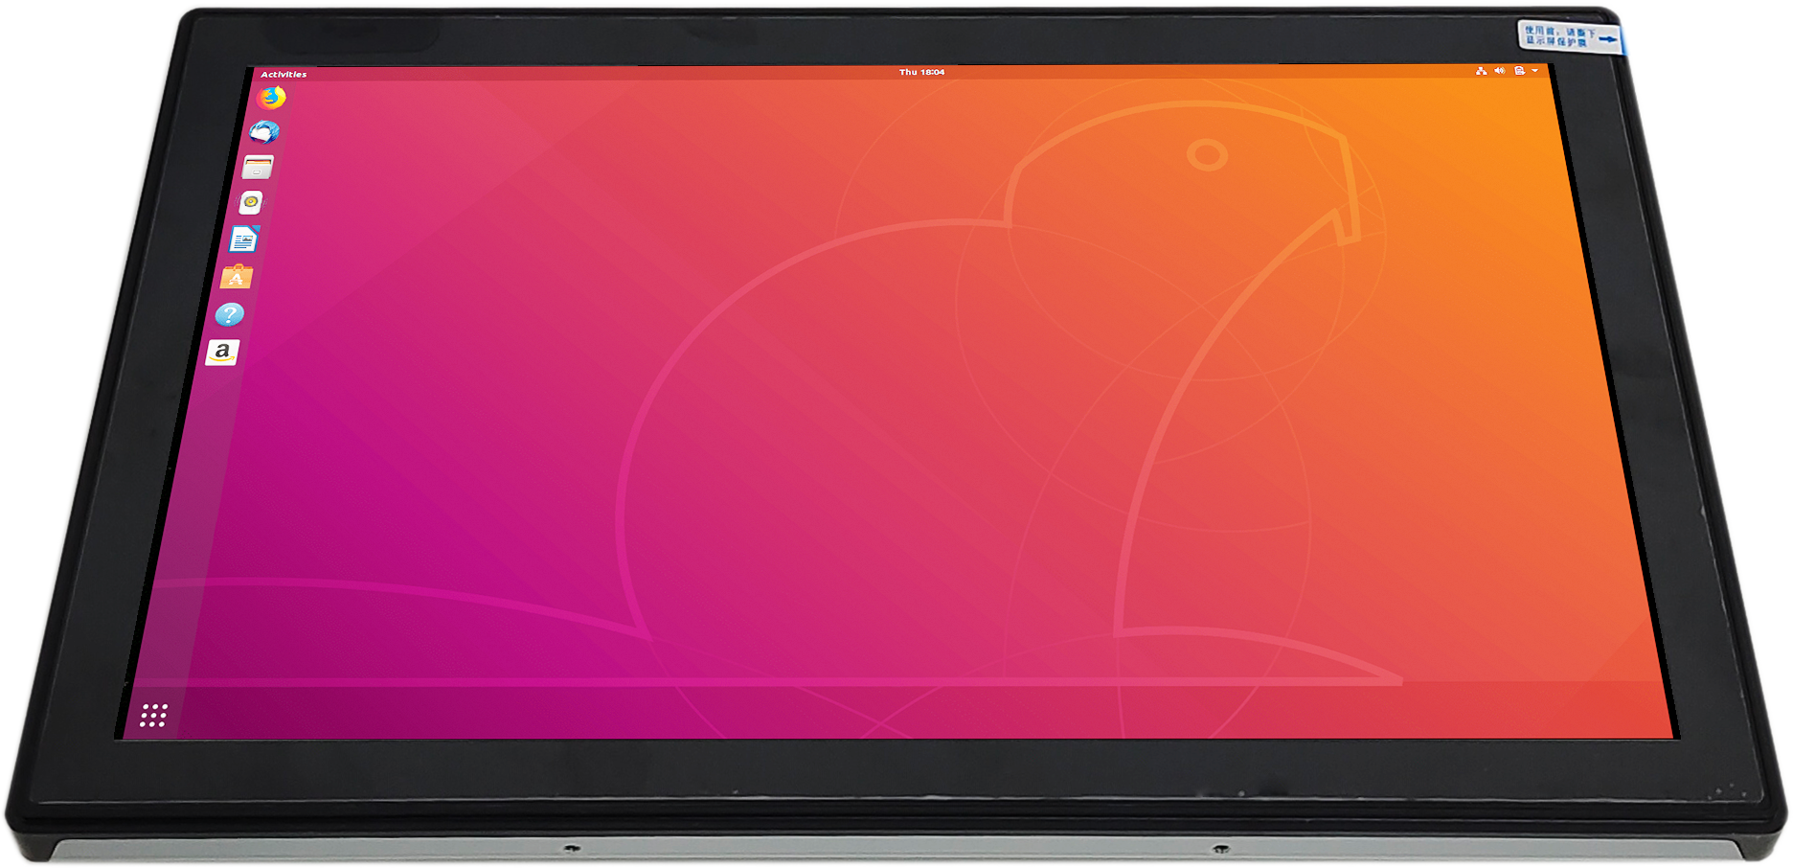Open LibreOffice Writer from the dock
The image size is (1793, 868).
click(x=244, y=239)
